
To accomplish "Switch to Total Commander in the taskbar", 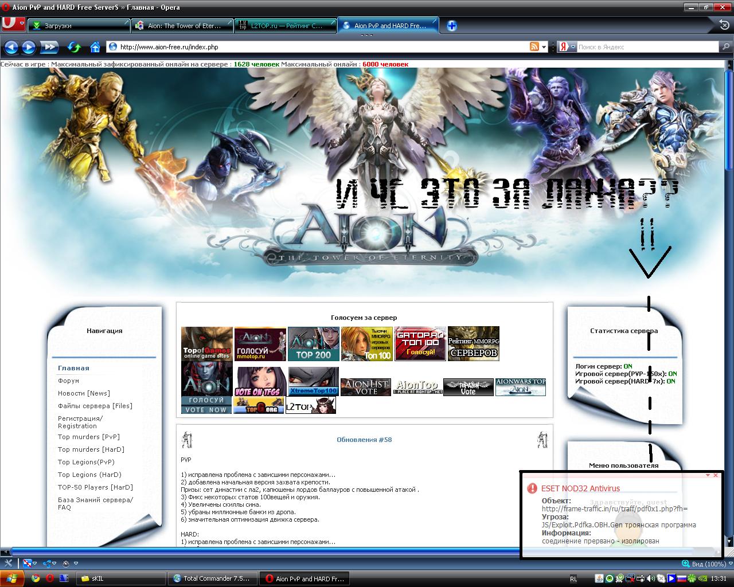I will pyautogui.click(x=213, y=578).
